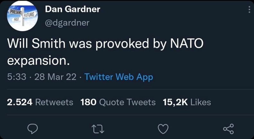View the 2.524 Retweets list
Viewport: 254px width, 139px height.
pyautogui.click(x=40, y=102)
